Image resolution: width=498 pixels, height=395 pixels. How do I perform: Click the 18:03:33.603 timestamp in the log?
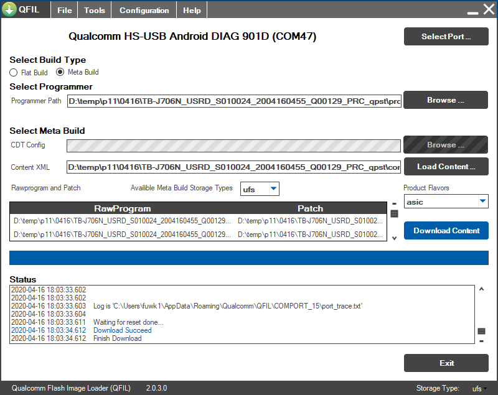click(49, 306)
